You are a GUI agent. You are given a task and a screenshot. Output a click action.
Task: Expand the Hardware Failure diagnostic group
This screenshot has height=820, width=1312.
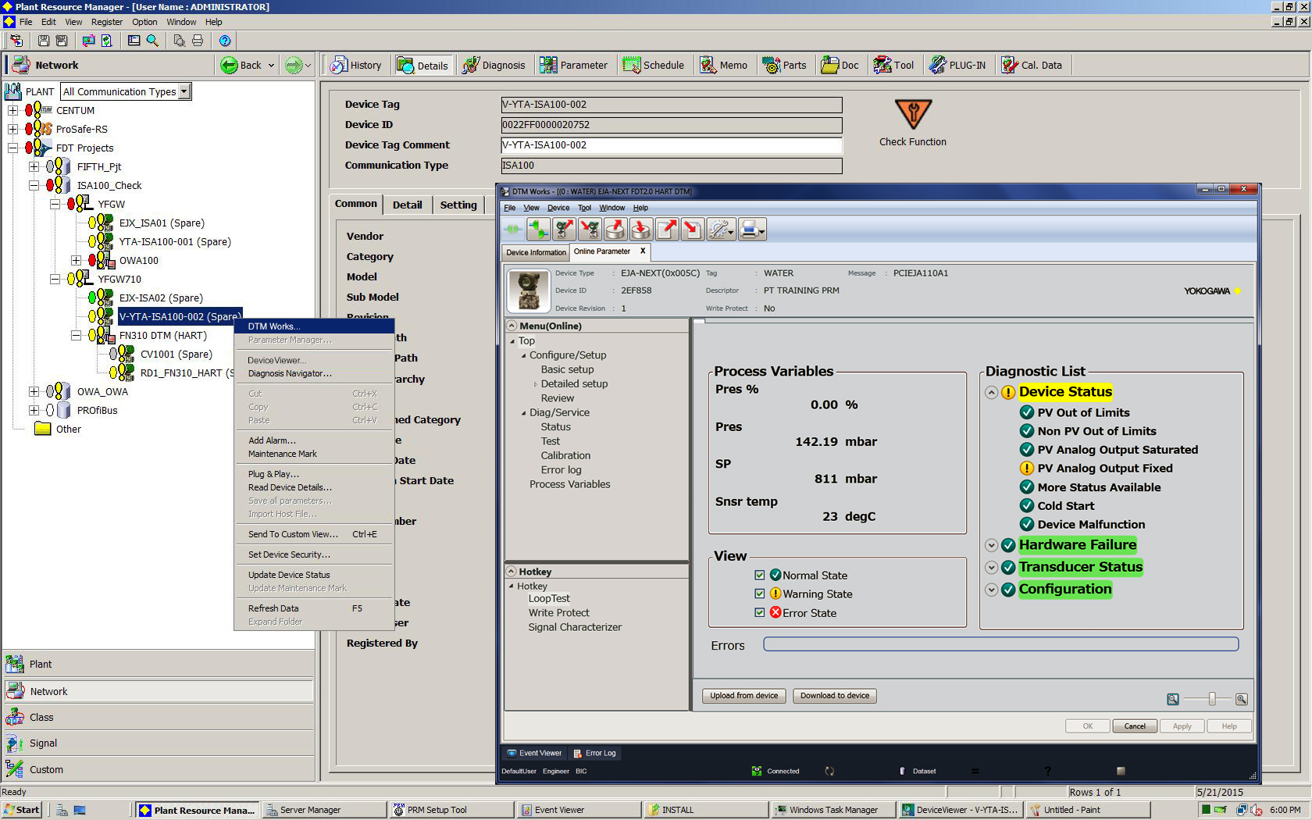(x=991, y=546)
